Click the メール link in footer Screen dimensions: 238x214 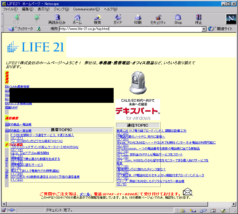tap(85, 194)
